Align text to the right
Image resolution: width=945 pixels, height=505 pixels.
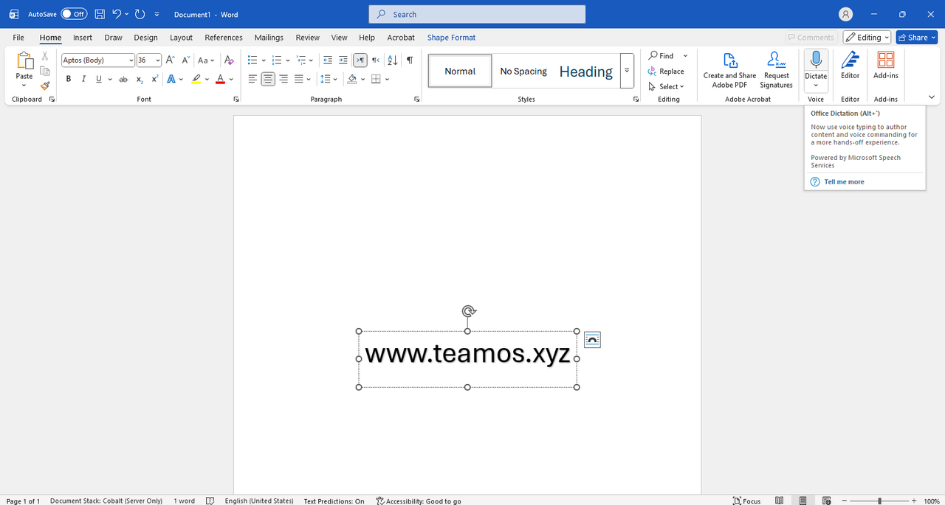[283, 79]
